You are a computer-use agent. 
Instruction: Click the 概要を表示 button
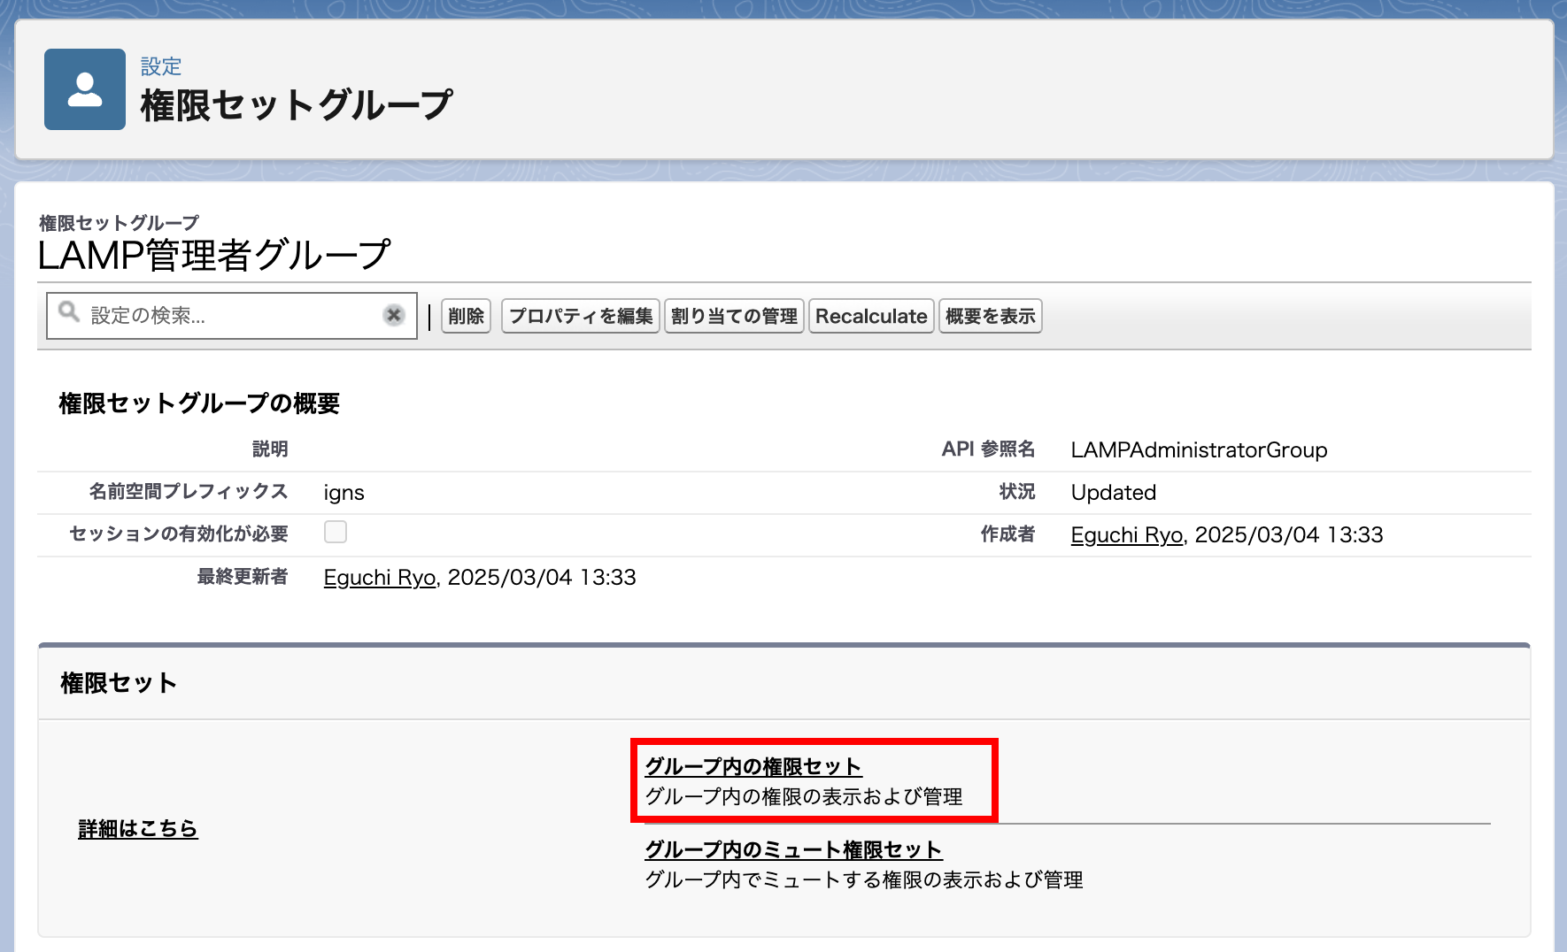pos(990,316)
